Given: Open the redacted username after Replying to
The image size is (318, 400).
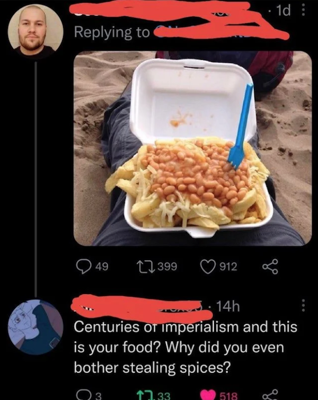Looking at the screenshot, I should pos(221,32).
